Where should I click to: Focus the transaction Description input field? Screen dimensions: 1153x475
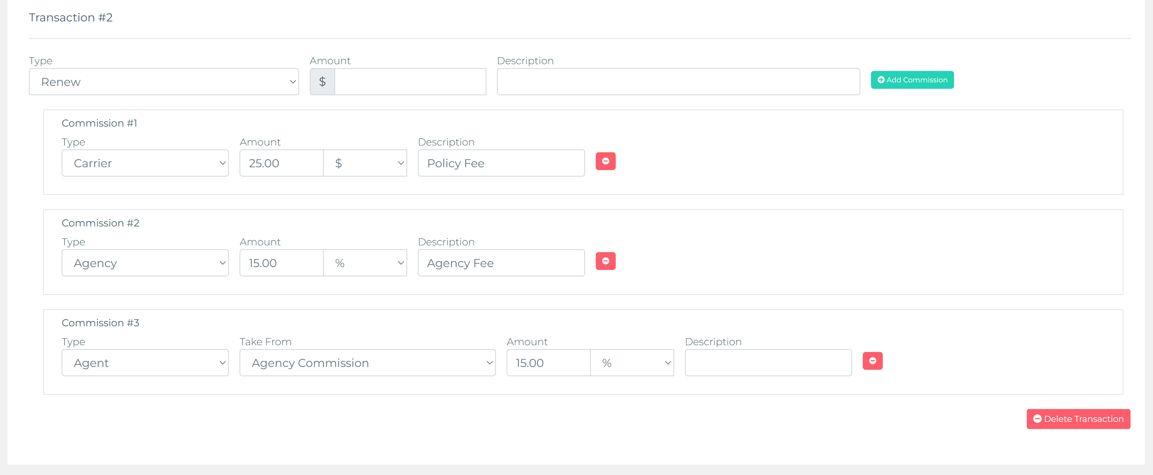pyautogui.click(x=678, y=82)
